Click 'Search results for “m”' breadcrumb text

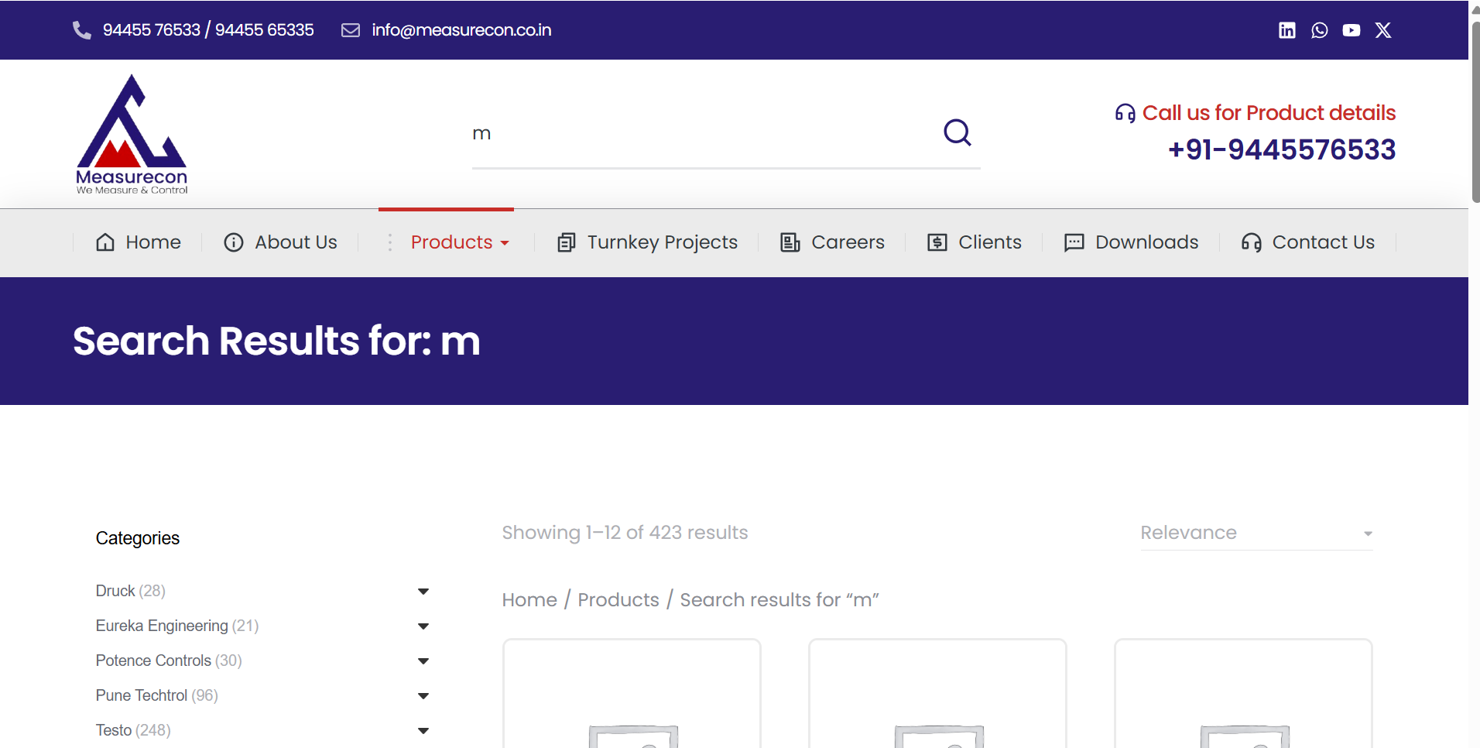tap(779, 600)
